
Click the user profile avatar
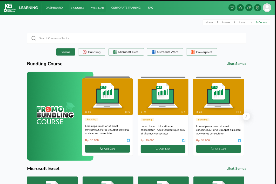click(x=267, y=8)
